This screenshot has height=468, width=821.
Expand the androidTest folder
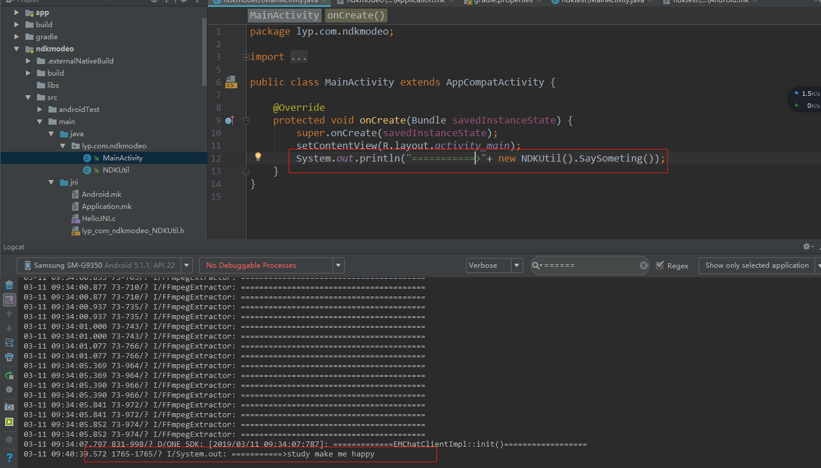point(40,109)
